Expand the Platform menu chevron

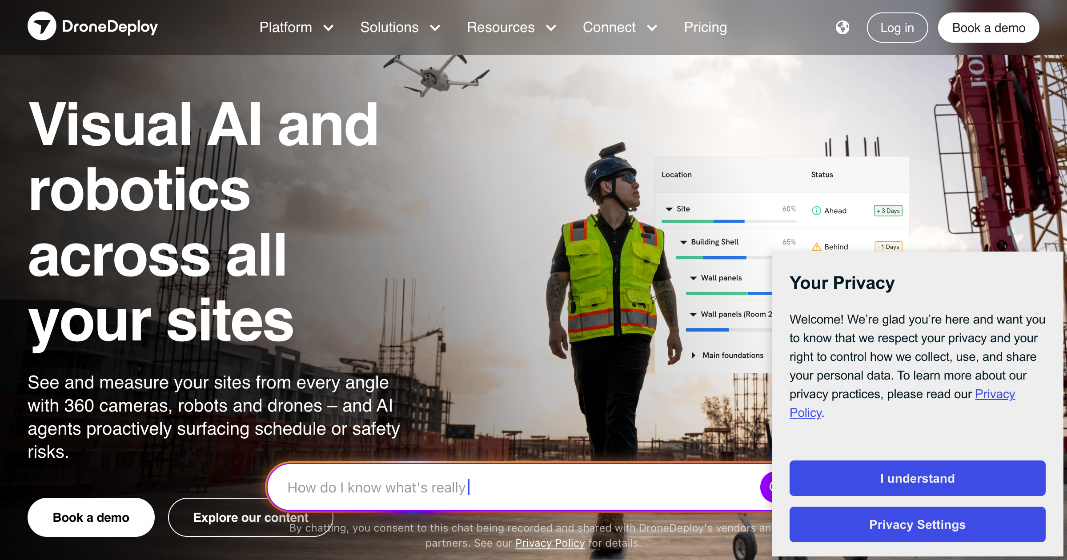pyautogui.click(x=329, y=28)
